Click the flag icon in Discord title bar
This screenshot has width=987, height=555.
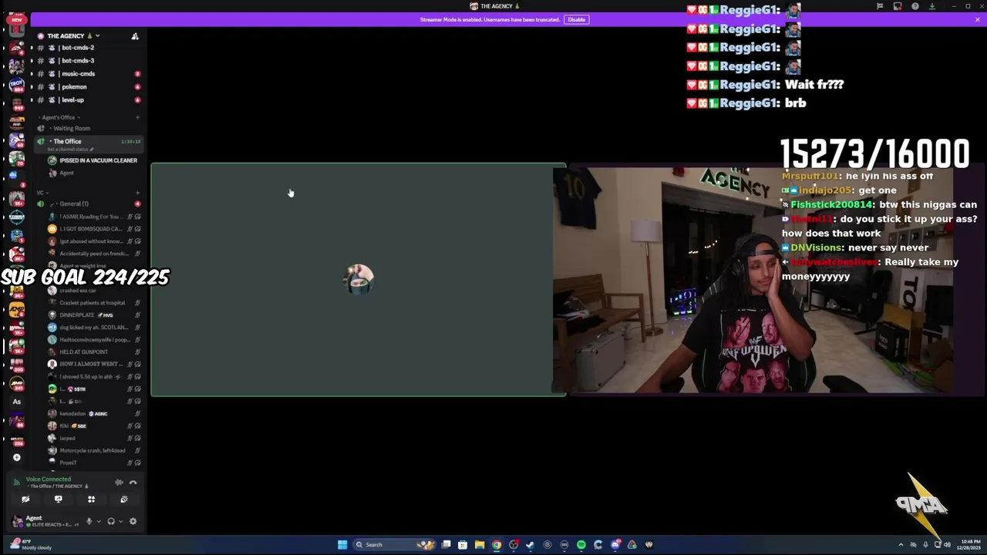(x=880, y=6)
